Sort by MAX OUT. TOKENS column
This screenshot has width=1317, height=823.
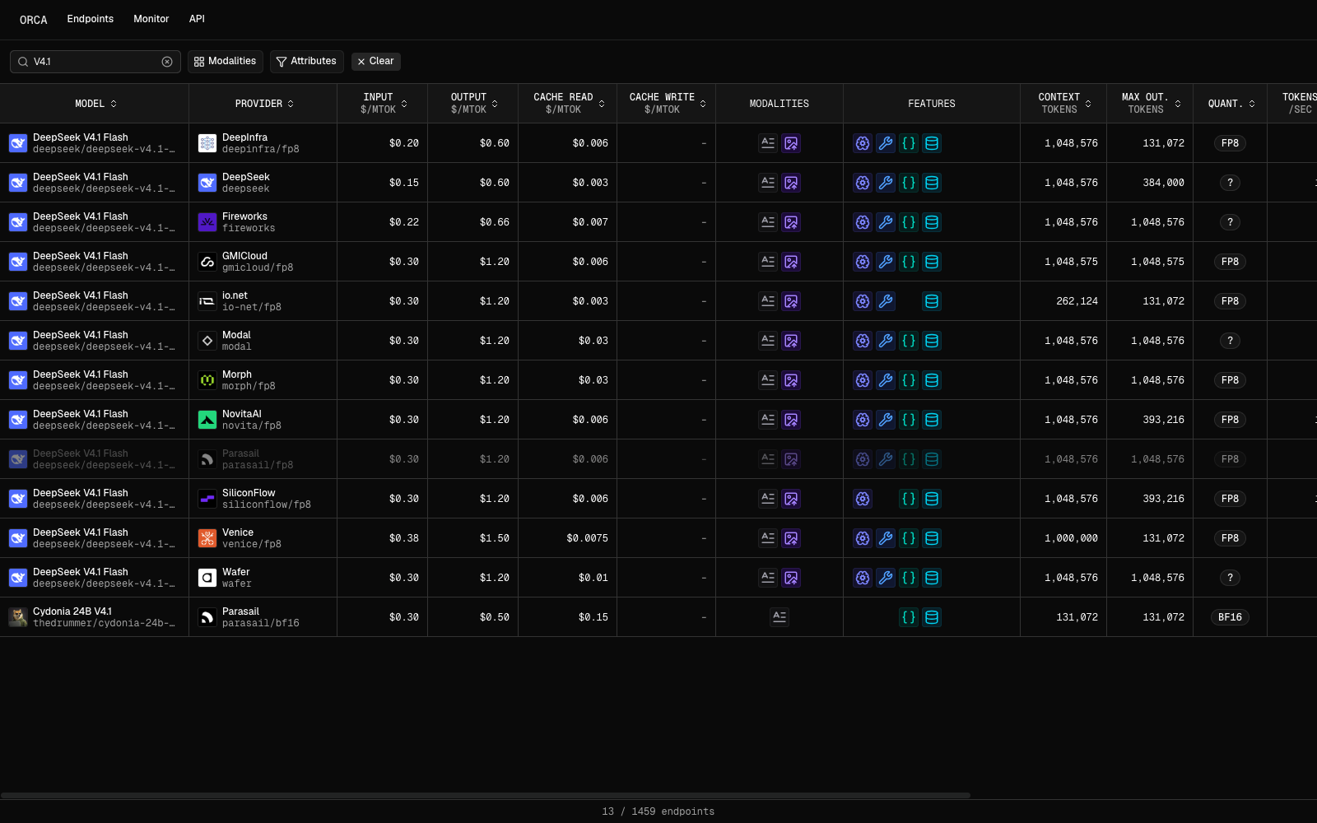click(x=1151, y=104)
